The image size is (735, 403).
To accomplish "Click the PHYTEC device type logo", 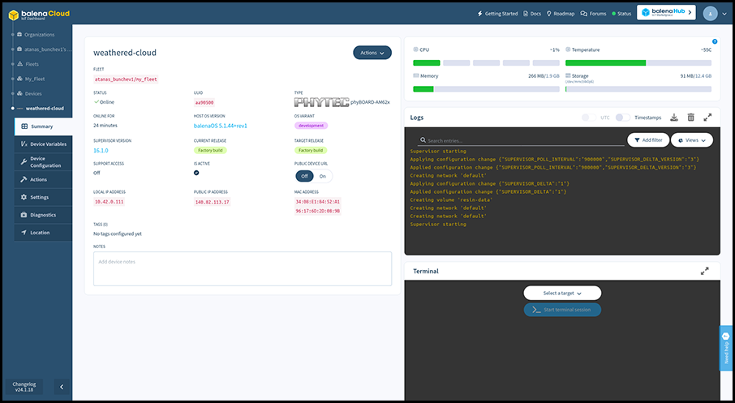I will click(x=321, y=102).
